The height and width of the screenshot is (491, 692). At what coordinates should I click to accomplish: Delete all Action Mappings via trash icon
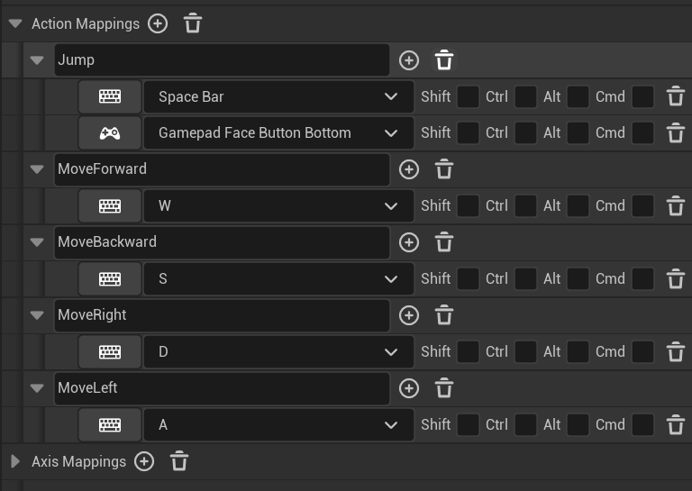point(193,23)
